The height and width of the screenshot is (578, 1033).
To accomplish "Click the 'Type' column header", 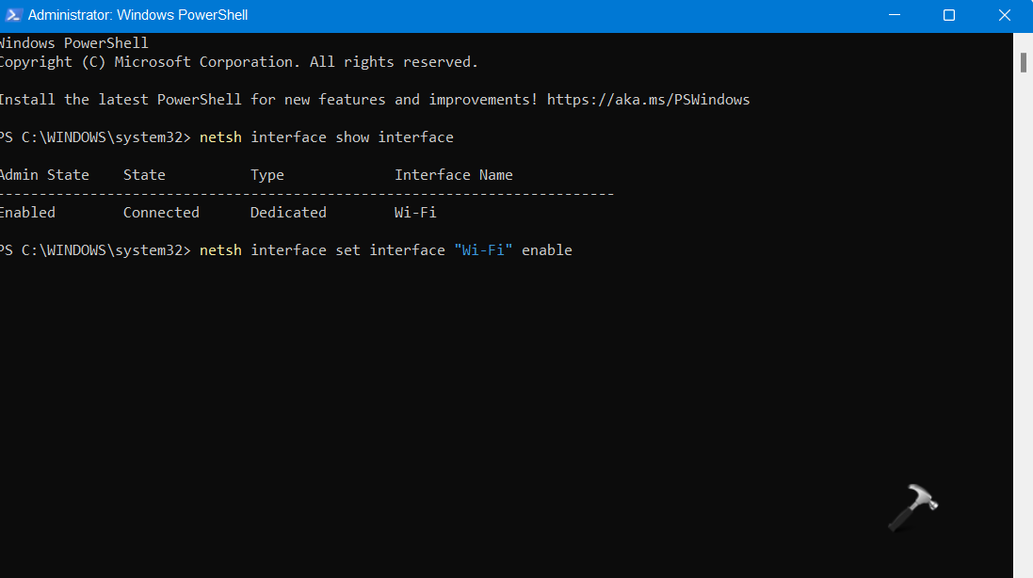I will [x=267, y=175].
